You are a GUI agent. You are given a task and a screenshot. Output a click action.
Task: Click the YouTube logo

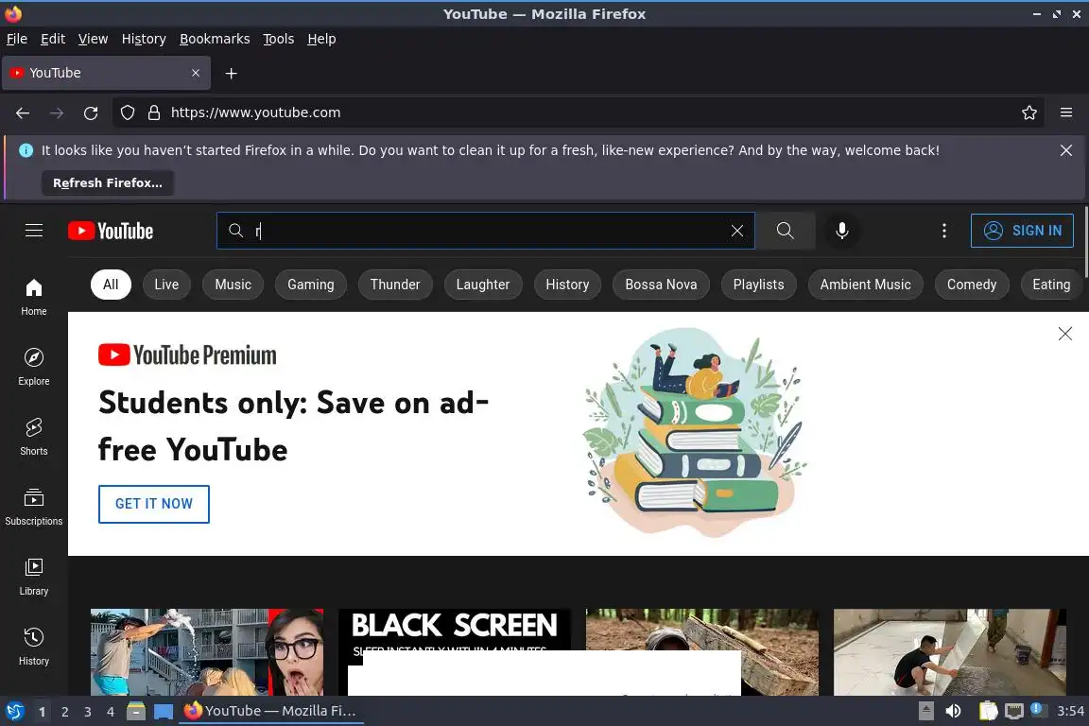[x=111, y=231]
